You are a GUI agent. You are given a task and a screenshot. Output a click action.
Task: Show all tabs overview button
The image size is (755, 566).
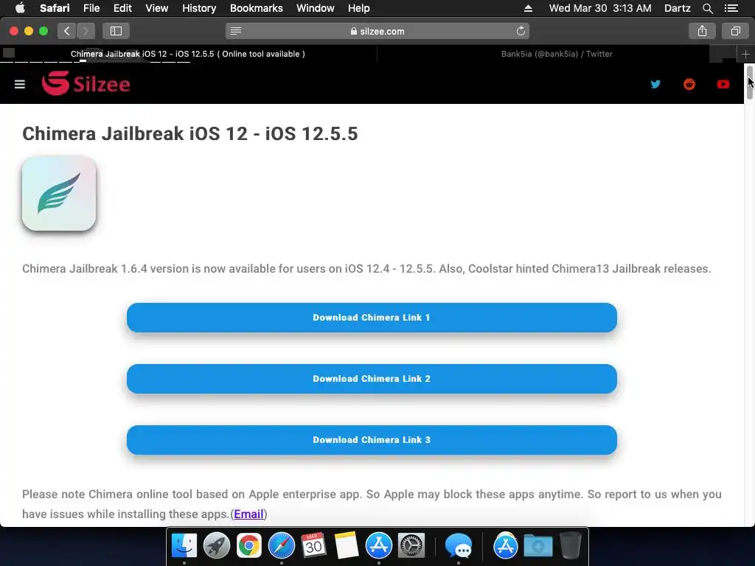pos(735,31)
